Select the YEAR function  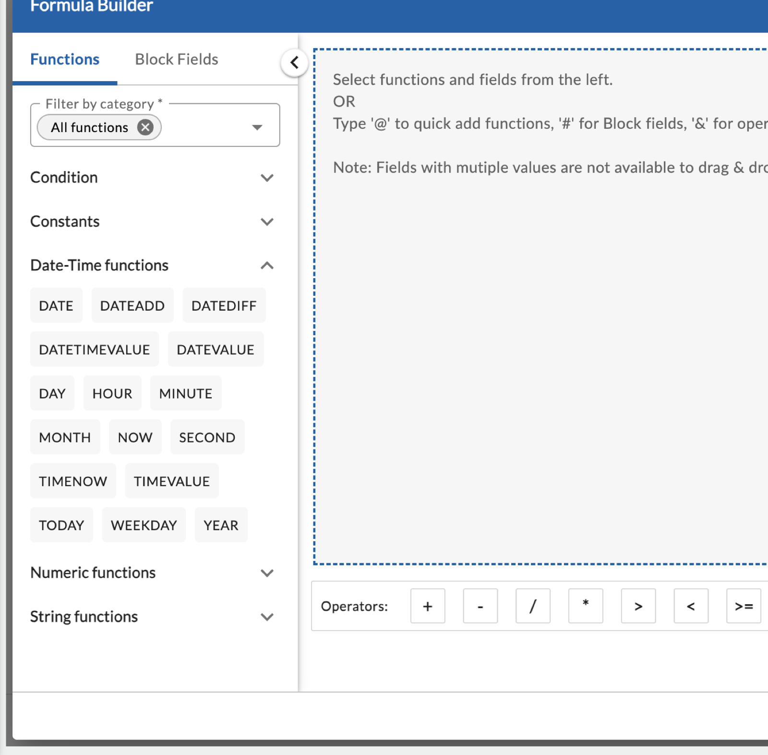(221, 525)
